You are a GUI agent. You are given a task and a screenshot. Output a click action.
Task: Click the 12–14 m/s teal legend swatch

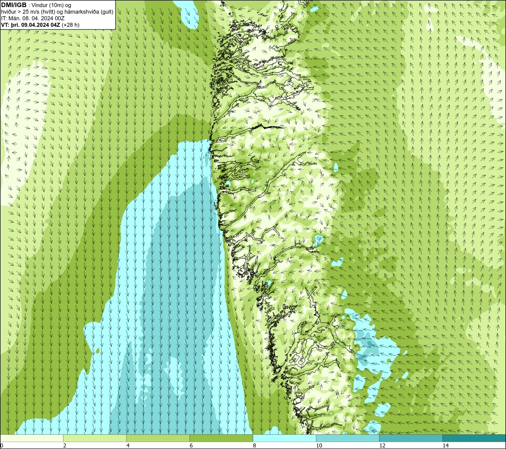[411, 438]
